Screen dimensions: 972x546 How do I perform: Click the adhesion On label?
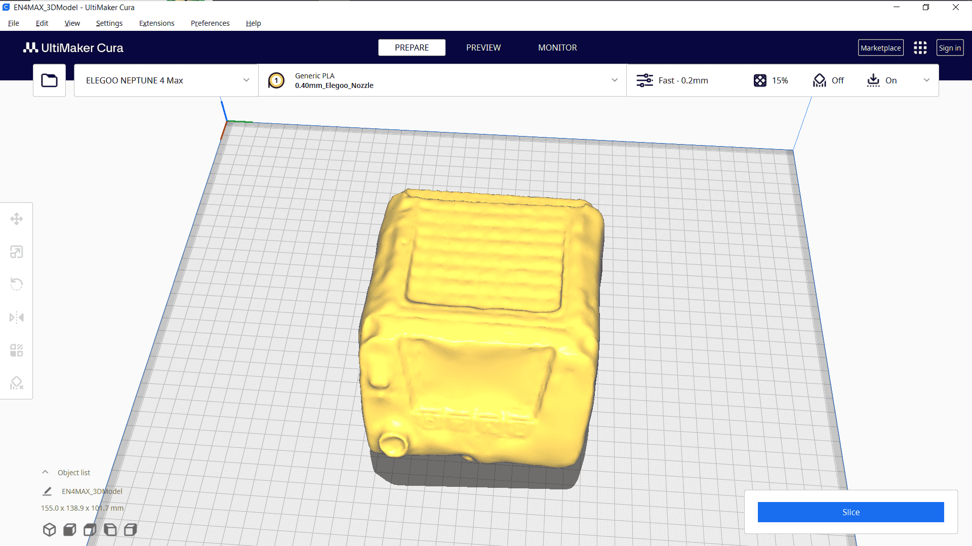click(x=891, y=80)
